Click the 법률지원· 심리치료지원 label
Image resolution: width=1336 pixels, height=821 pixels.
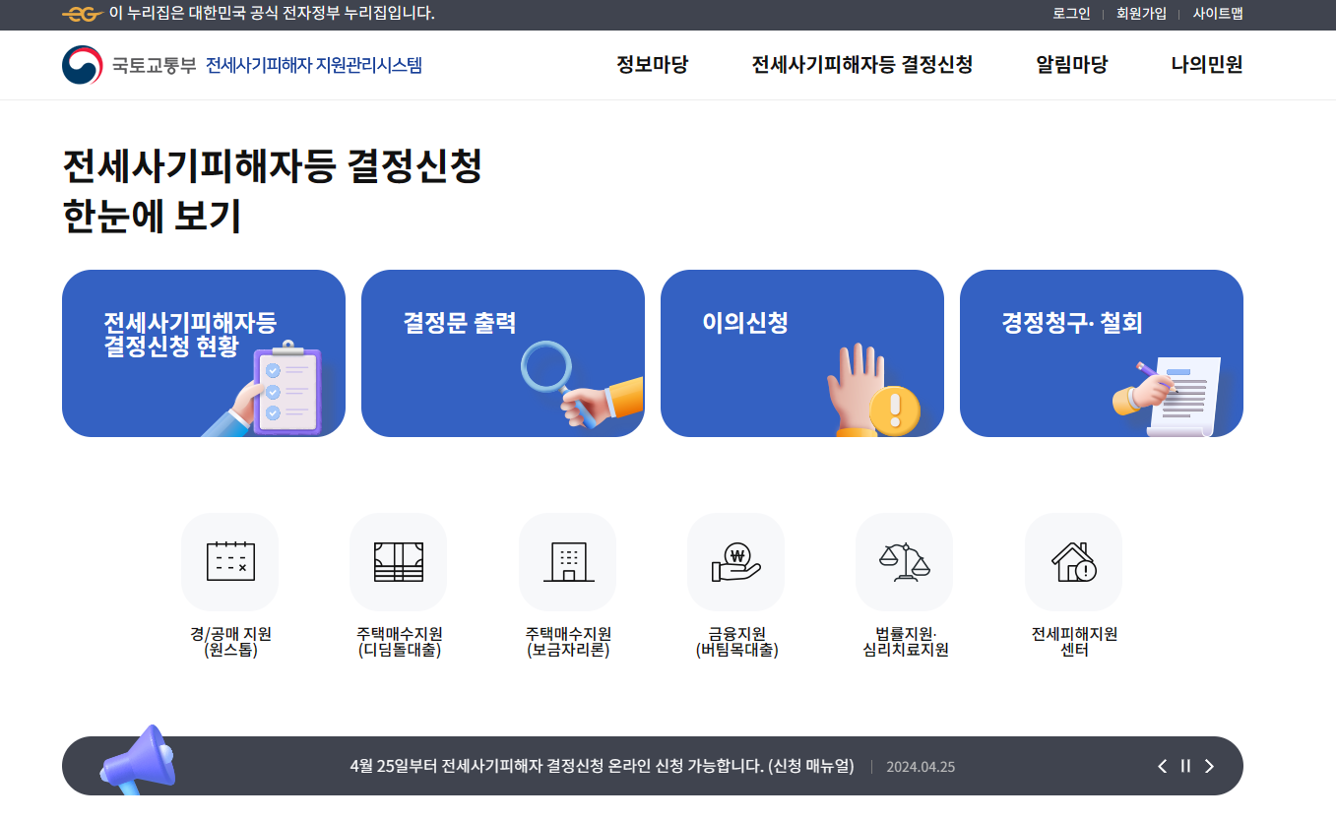pyautogui.click(x=905, y=642)
